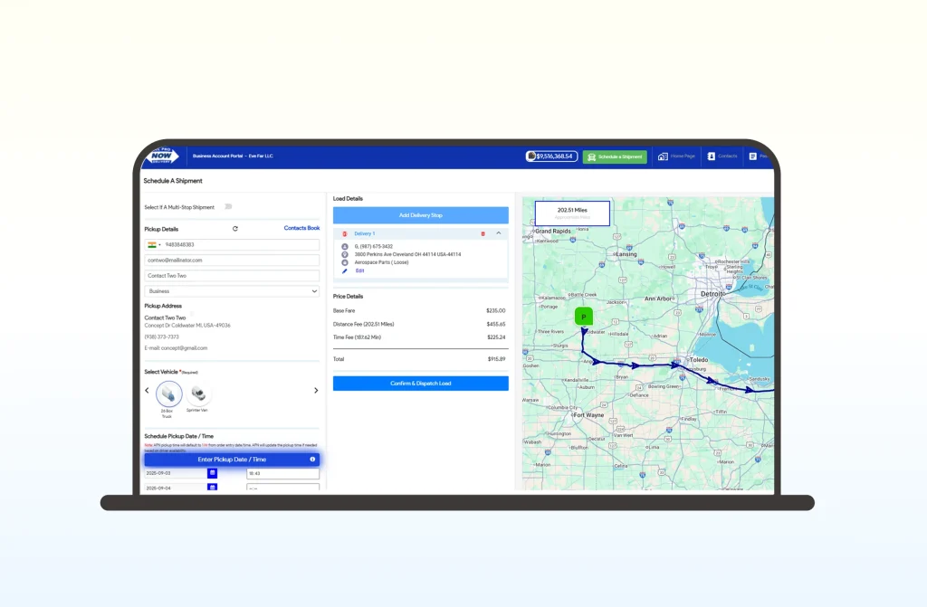The width and height of the screenshot is (927, 607).
Task: Click the pencil Edit icon under Delivery 1
Action: 345,270
